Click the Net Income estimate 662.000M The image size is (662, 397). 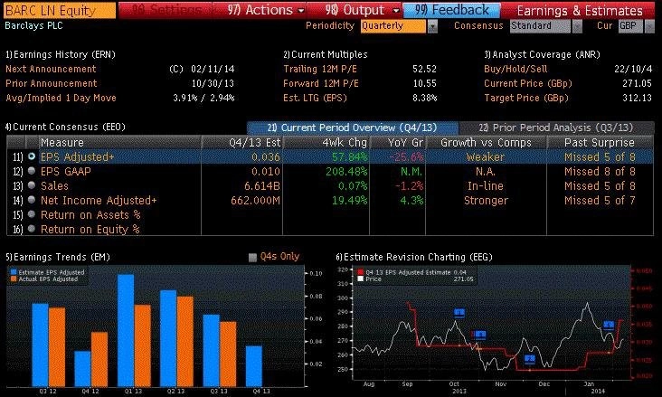(255, 200)
